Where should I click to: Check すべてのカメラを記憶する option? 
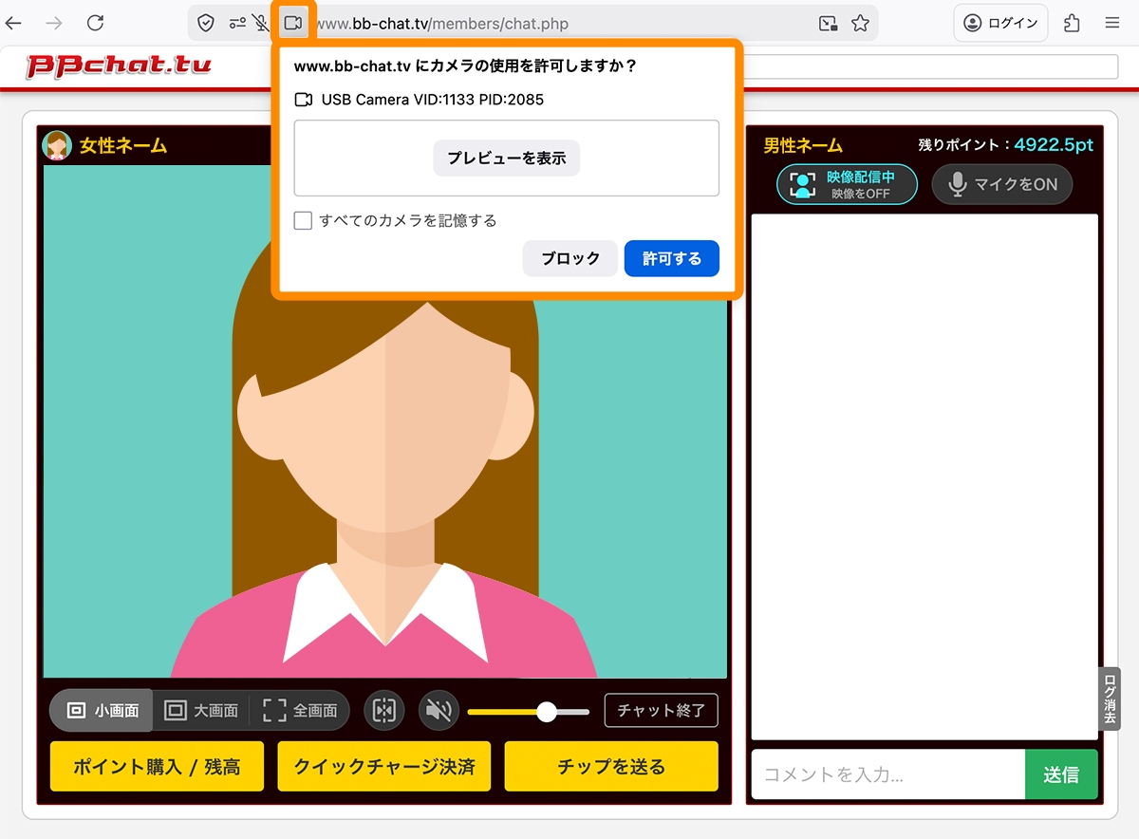[x=303, y=220]
